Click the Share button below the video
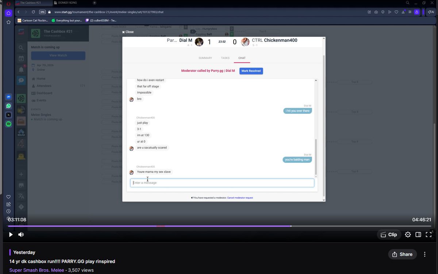Screen dimensions: 438x274 point(402,254)
